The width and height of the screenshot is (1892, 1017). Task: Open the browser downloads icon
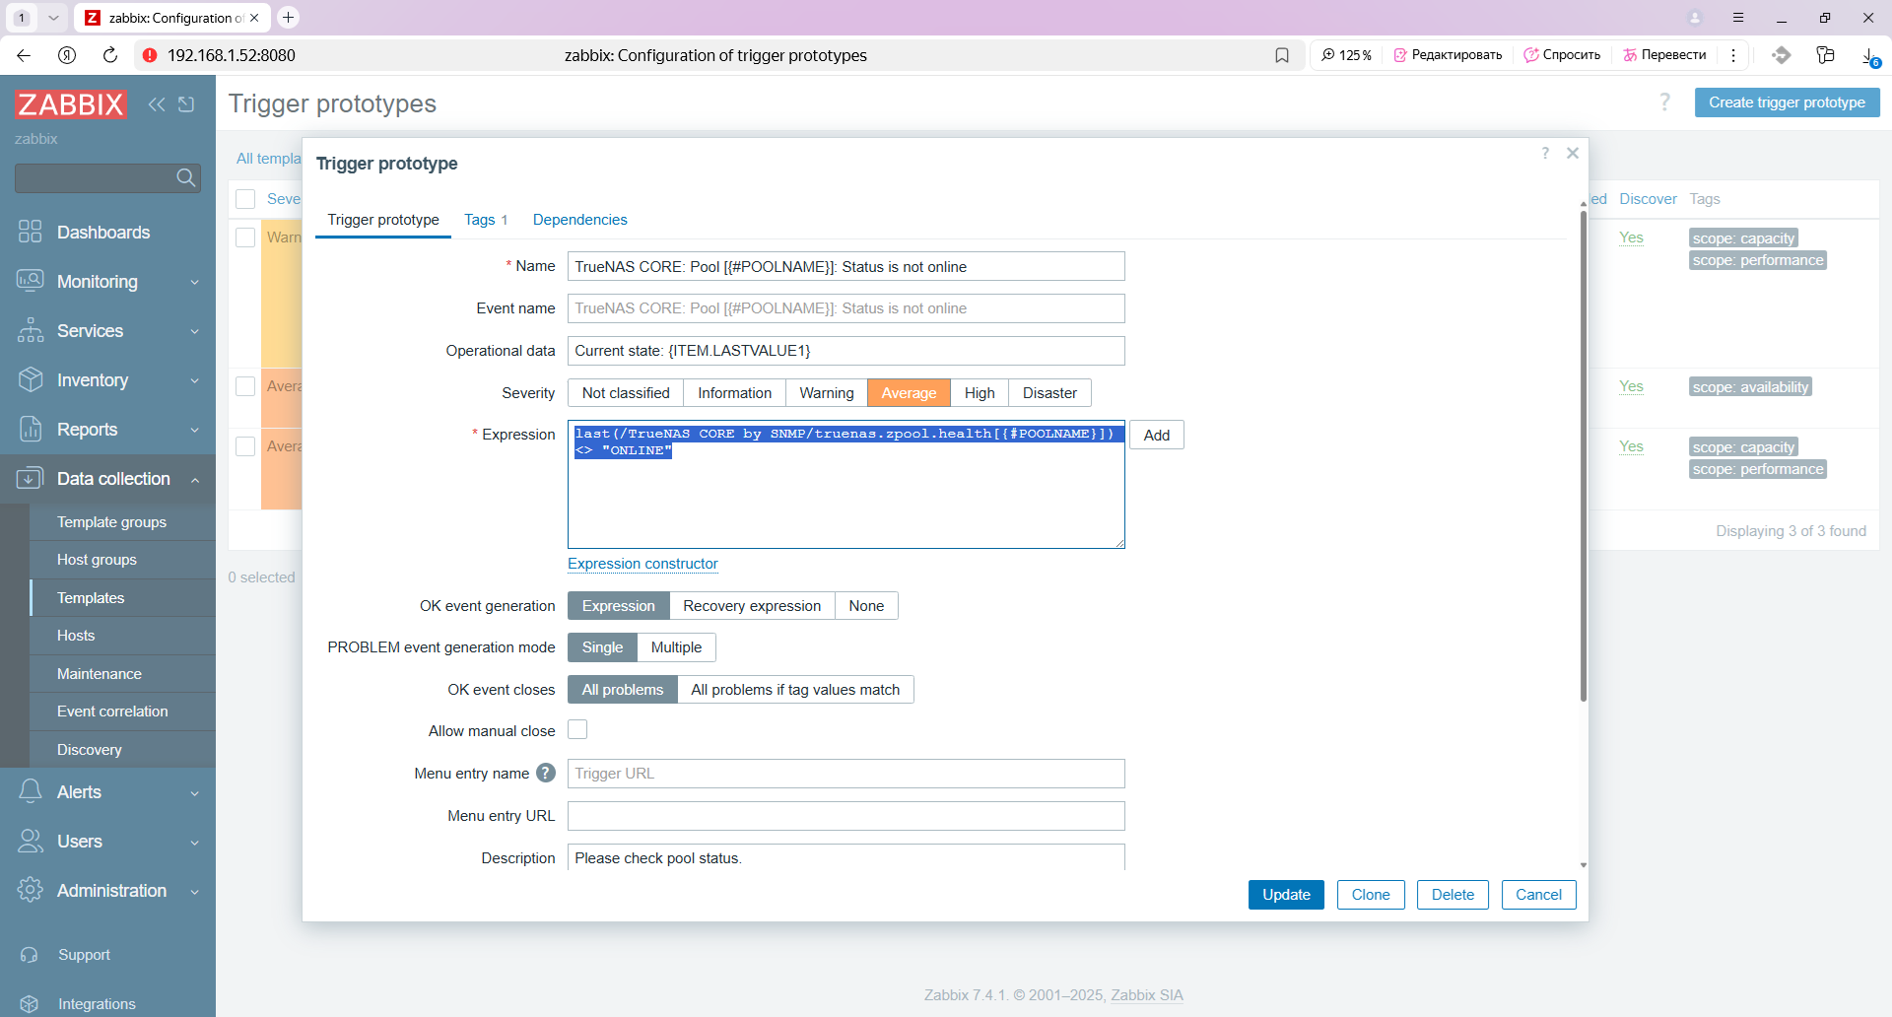pyautogui.click(x=1869, y=55)
